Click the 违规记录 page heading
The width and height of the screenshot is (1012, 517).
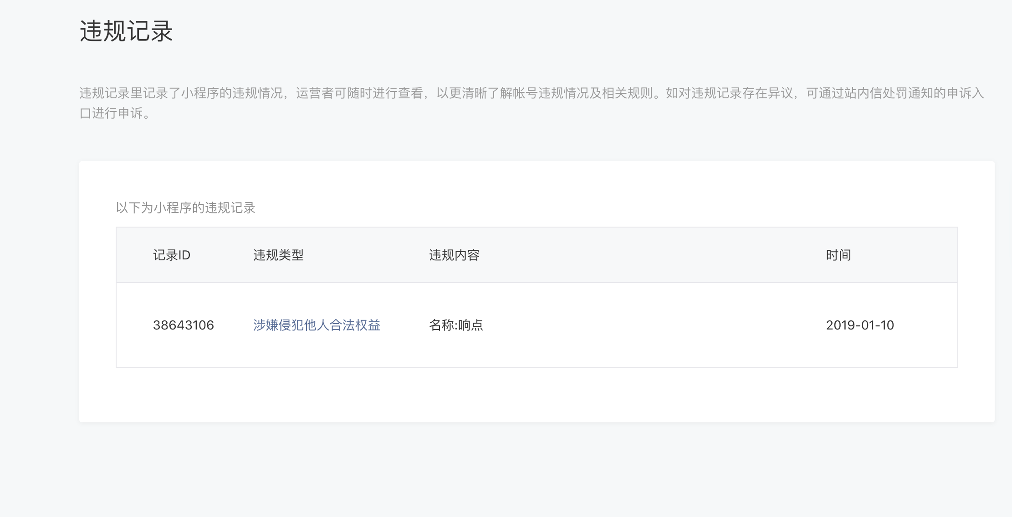tap(126, 31)
